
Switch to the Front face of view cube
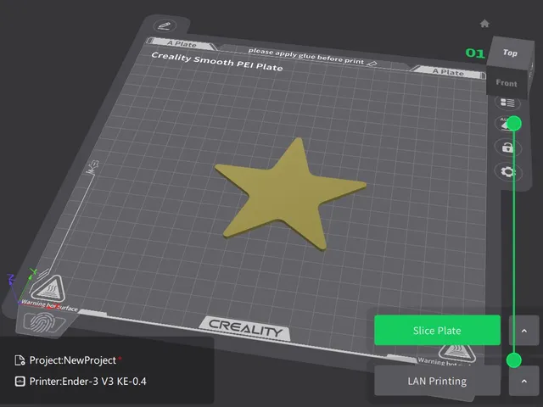507,83
